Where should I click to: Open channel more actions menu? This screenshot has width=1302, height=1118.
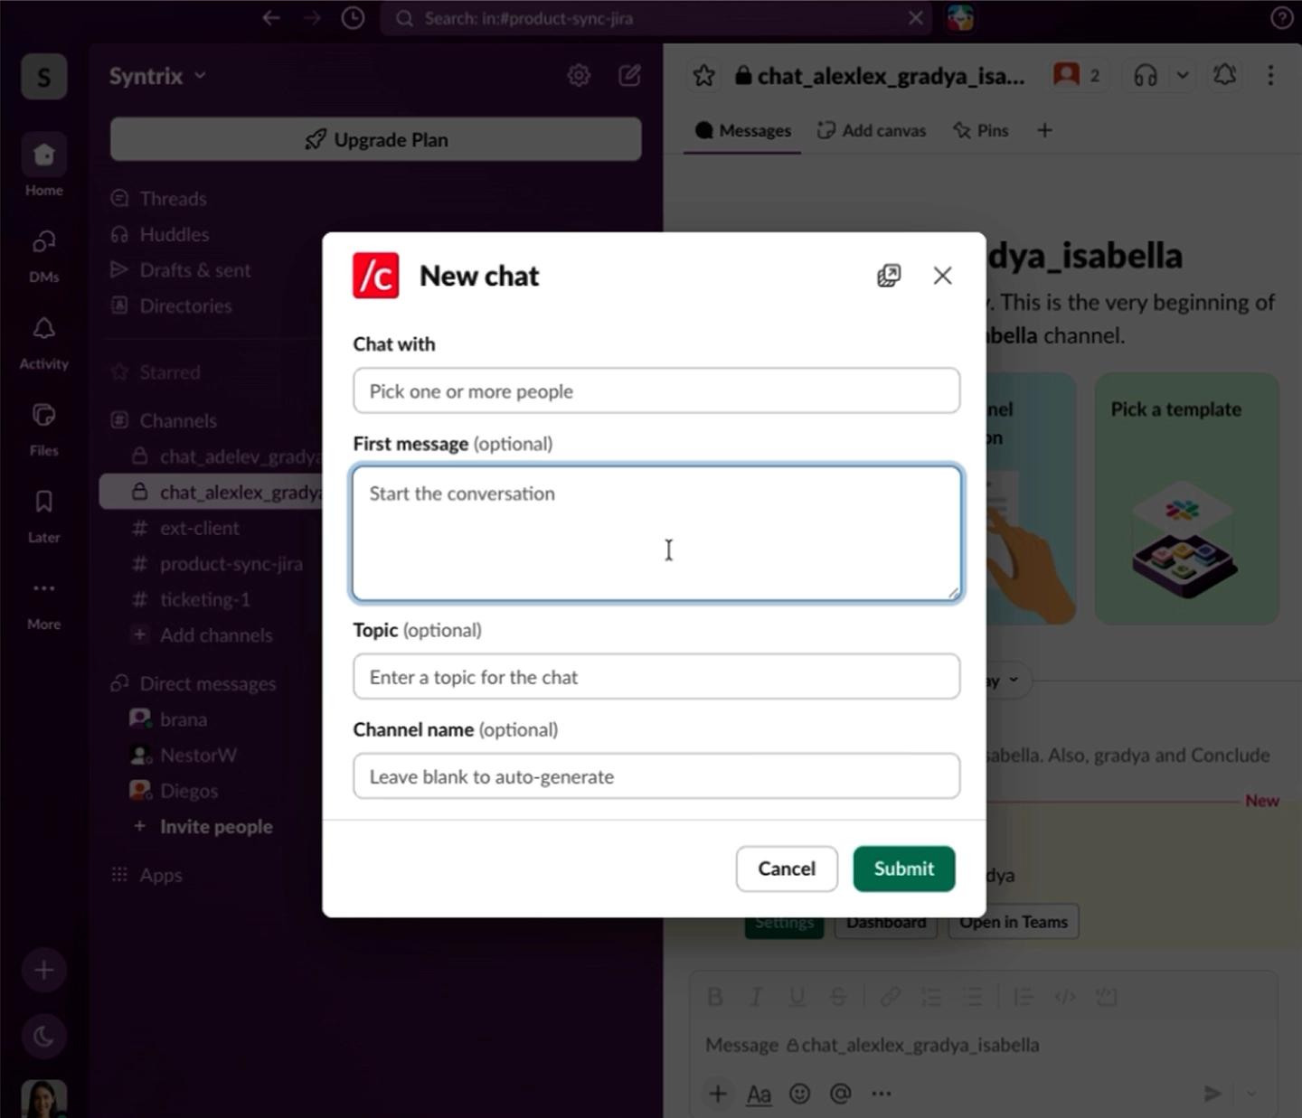(1270, 75)
